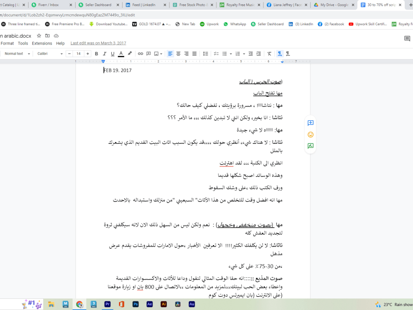Open the Upwork Skill Certifi... bookmark
The width and height of the screenshot is (413, 310).
368,24
